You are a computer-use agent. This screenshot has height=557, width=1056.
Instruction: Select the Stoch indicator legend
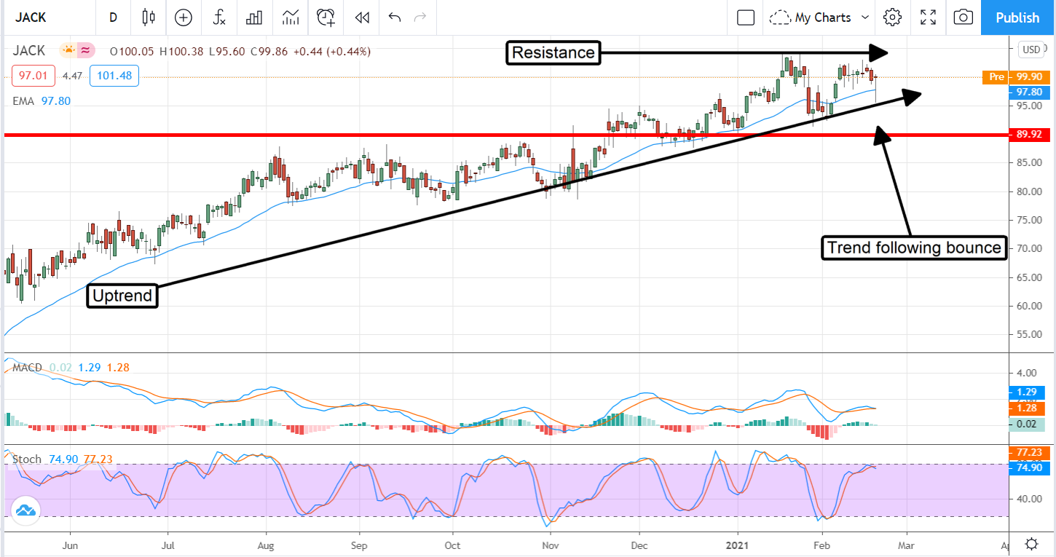pos(27,459)
